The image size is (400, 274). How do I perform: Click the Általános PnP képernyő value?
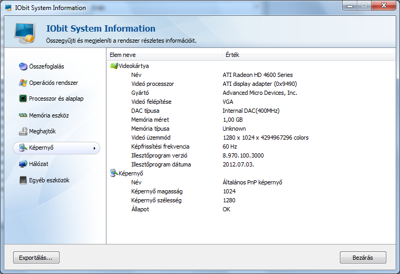tap(252, 182)
